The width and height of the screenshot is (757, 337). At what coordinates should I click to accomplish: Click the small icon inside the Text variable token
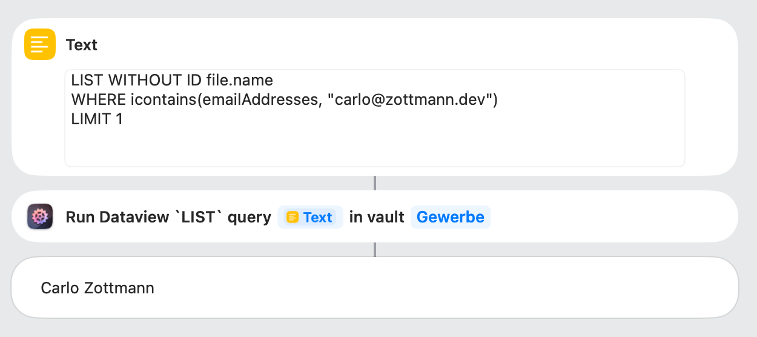[293, 217]
